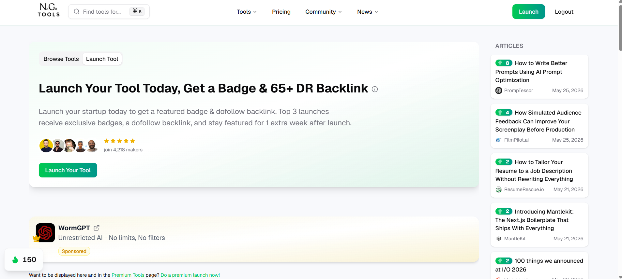This screenshot has width=622, height=279.
Task: Open the Introducing Mantlekit article
Action: pos(534,220)
